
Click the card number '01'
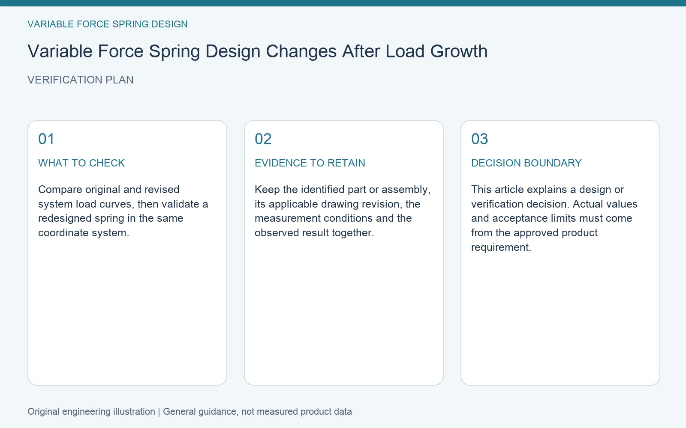pyautogui.click(x=46, y=139)
